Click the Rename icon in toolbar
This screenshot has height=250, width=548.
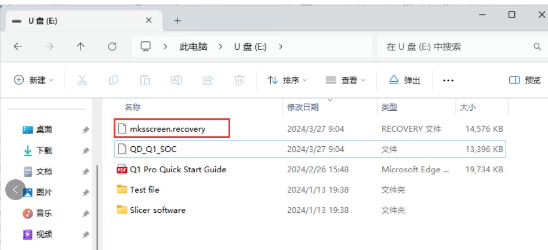tap(176, 80)
